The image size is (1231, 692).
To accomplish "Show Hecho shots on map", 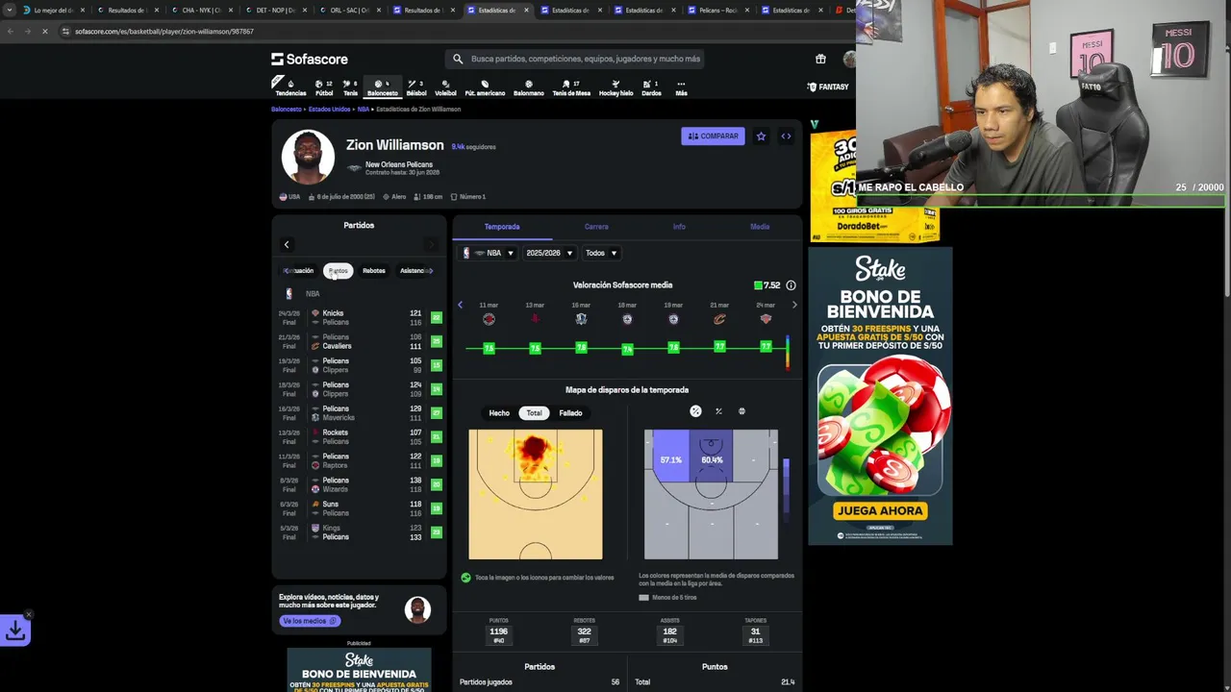I will coord(499,413).
